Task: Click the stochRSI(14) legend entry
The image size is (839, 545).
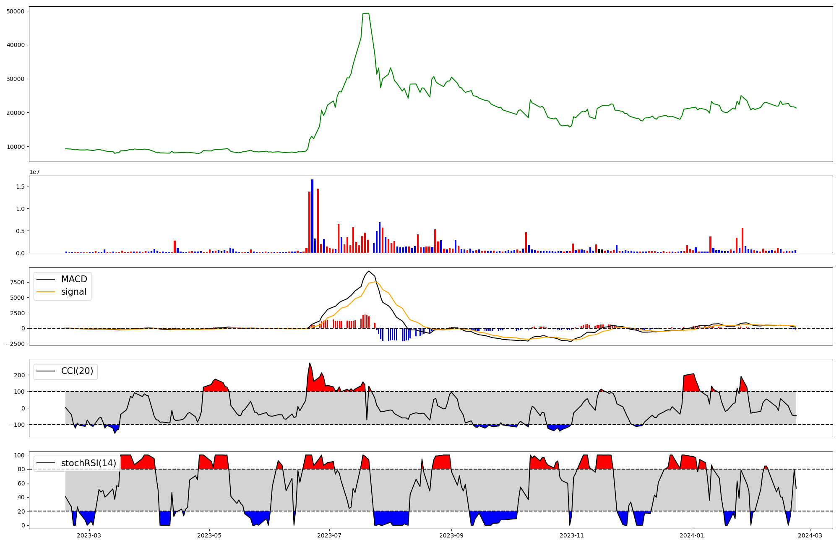Action: pyautogui.click(x=89, y=463)
